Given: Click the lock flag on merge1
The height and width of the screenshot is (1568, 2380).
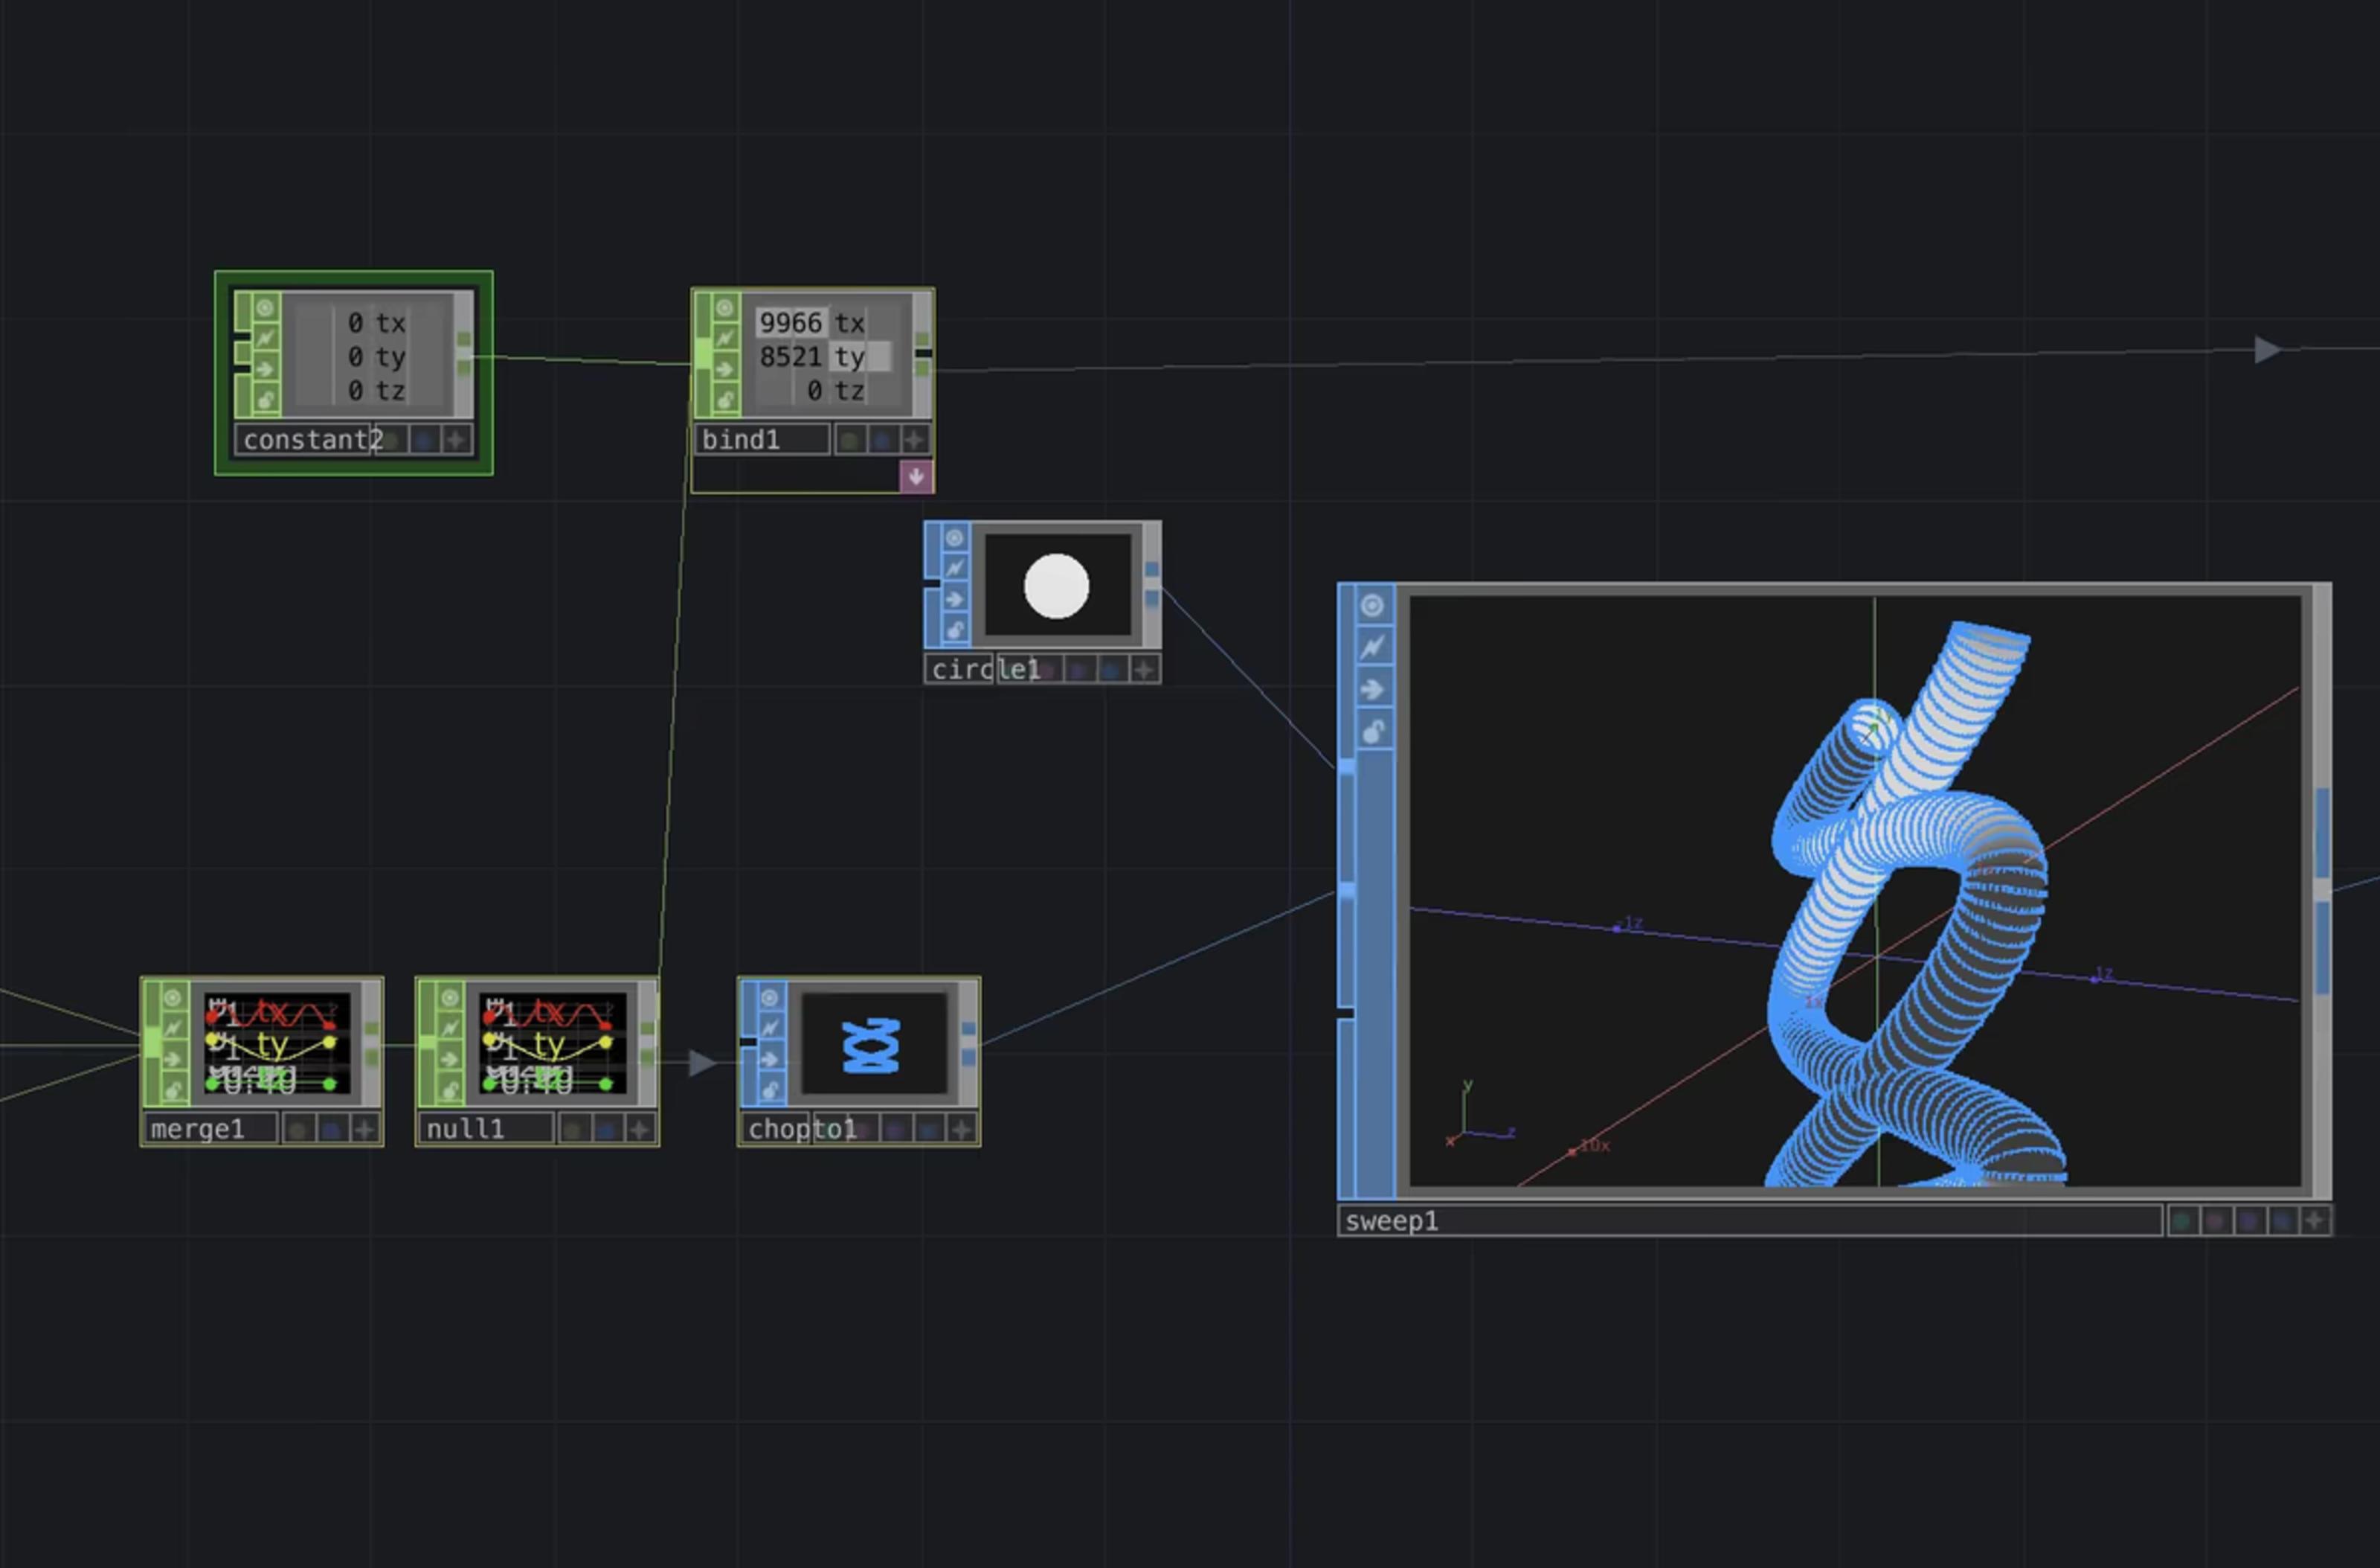Looking at the screenshot, I should 173,1089.
